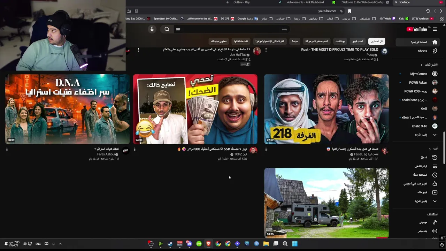Click the TOPZ channel avatar
Screen dimensions: 446x251
point(254,151)
